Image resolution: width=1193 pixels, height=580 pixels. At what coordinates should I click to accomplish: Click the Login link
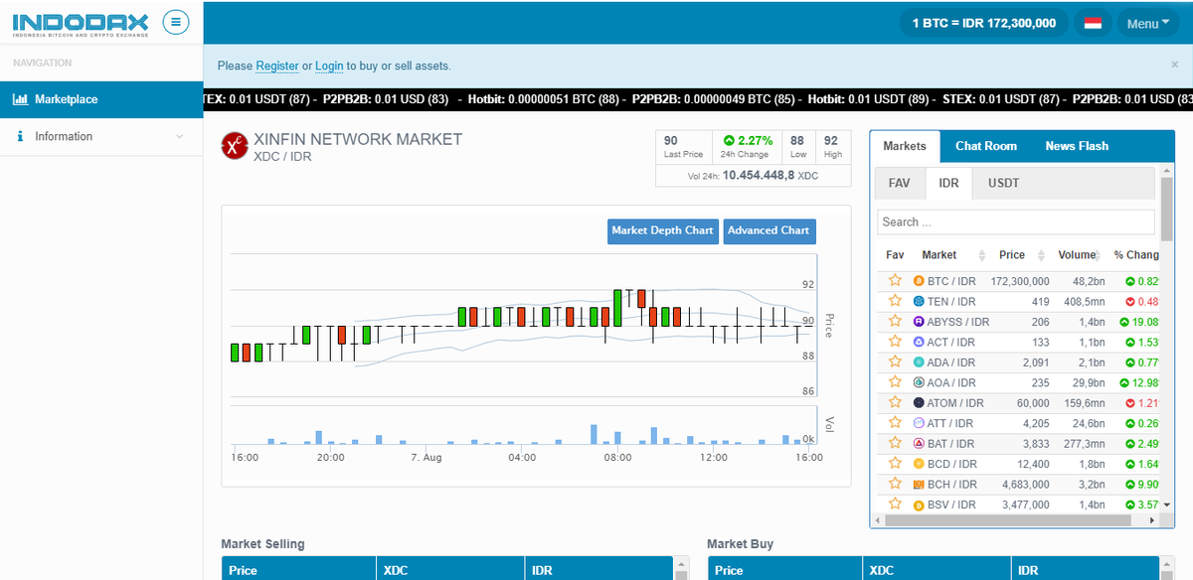[329, 66]
